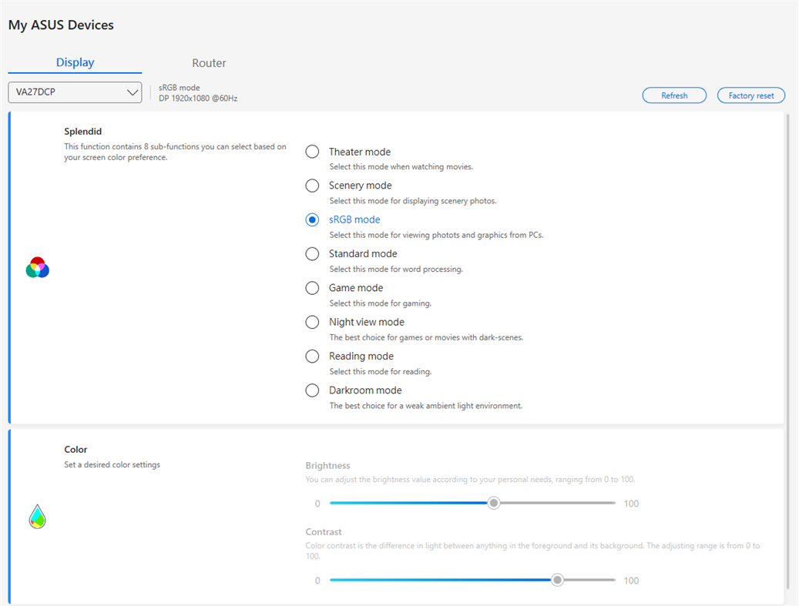Click the Color droplet icon
Screen dimensions: 799x606
pyautogui.click(x=36, y=516)
